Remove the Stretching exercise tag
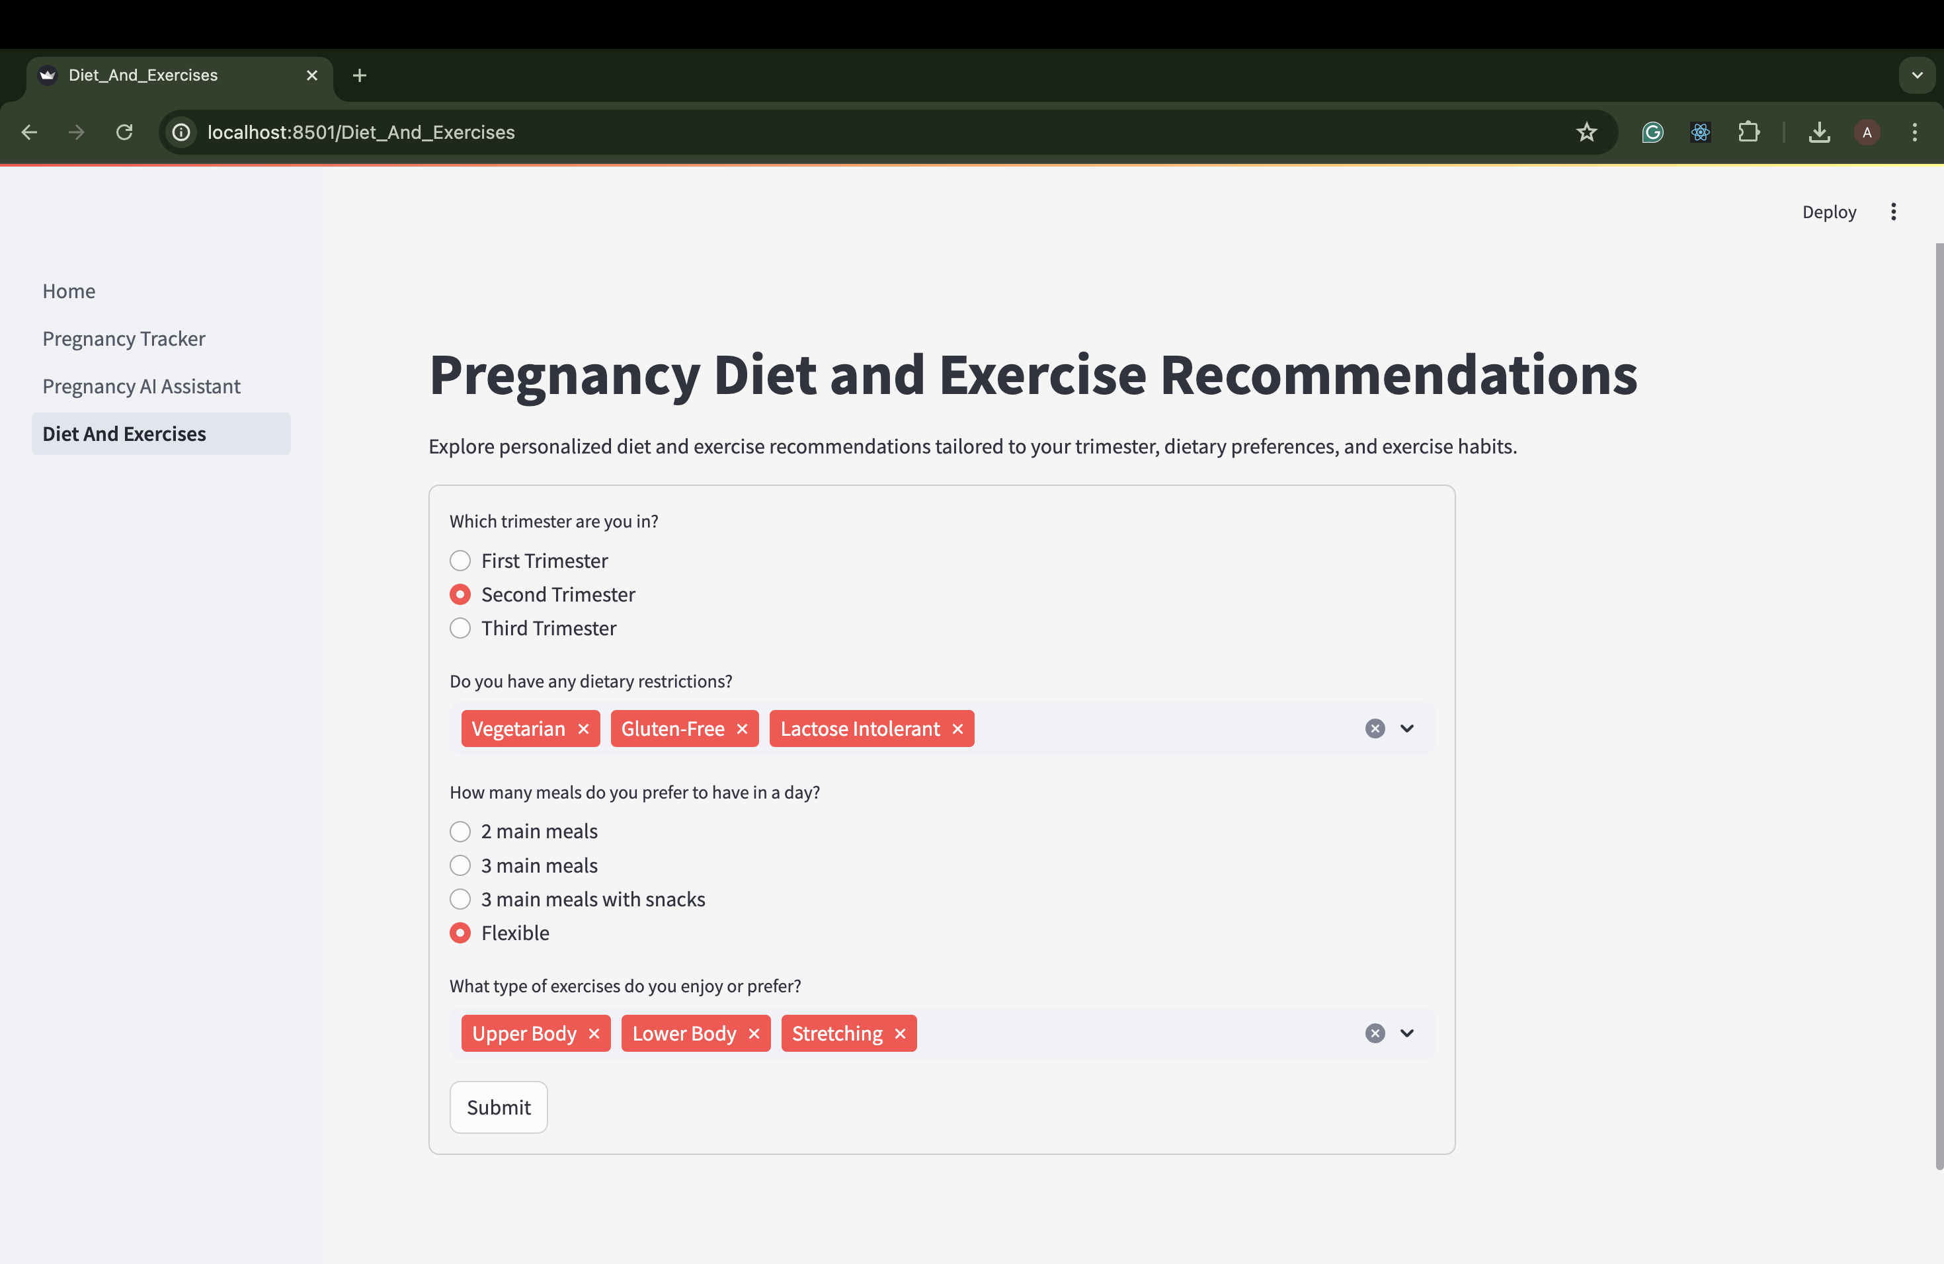The image size is (1944, 1264). (x=900, y=1033)
